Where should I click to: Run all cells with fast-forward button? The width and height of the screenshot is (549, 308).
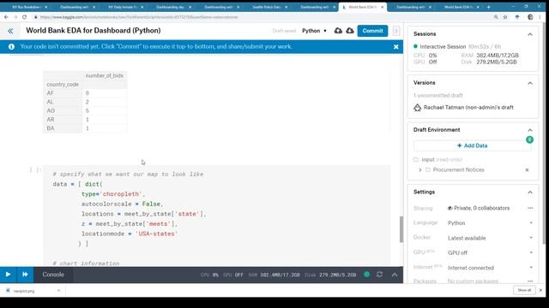[x=25, y=275]
